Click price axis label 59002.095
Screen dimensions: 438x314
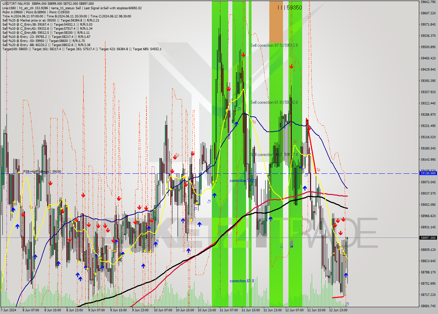coord(428,204)
